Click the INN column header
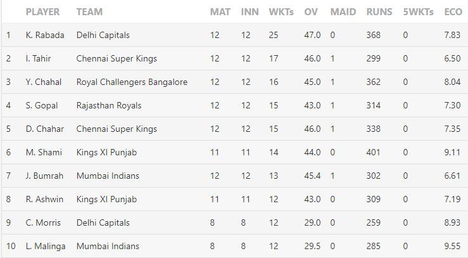Screen dimensions: 468x258 [x=250, y=12]
